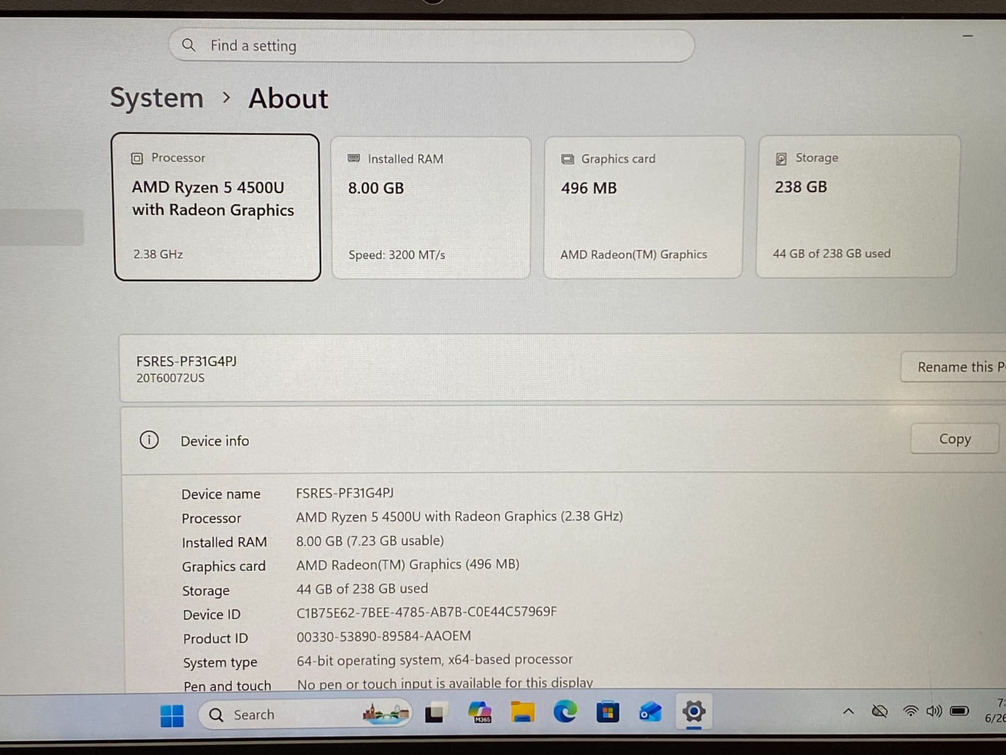Click the Storage drive icon
1006x755 pixels.
781,159
